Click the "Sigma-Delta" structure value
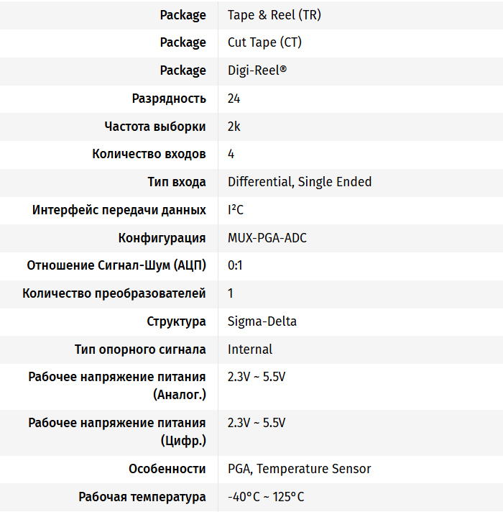 click(262, 321)
